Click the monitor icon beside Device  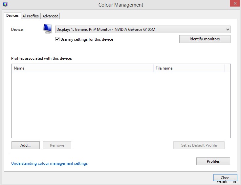point(48,29)
